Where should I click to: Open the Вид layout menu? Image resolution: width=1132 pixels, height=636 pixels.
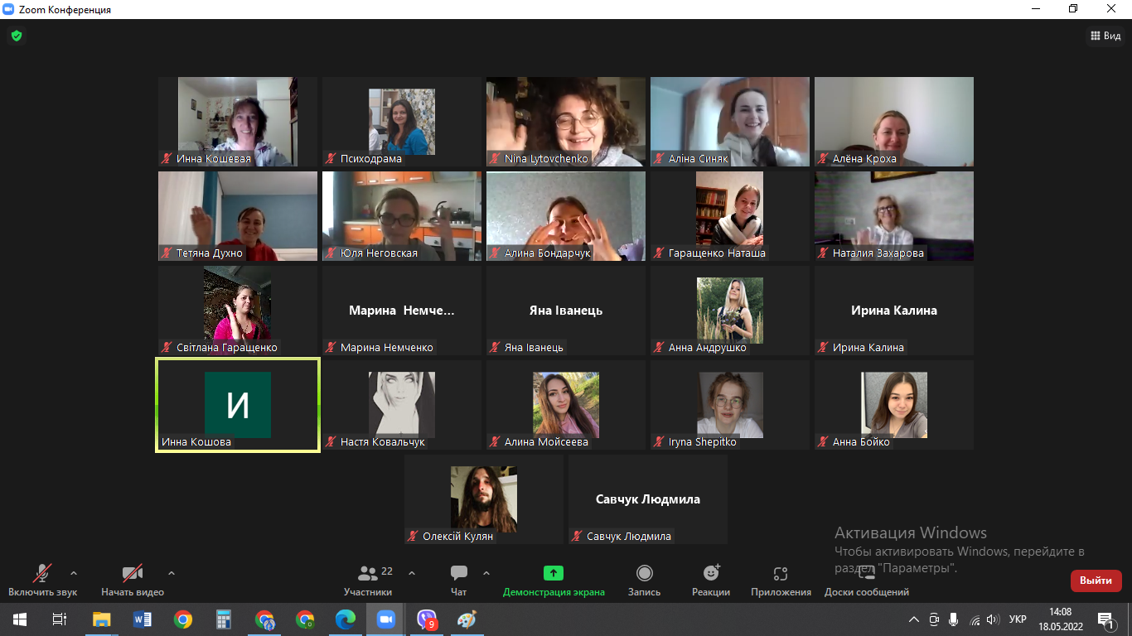[x=1104, y=36]
